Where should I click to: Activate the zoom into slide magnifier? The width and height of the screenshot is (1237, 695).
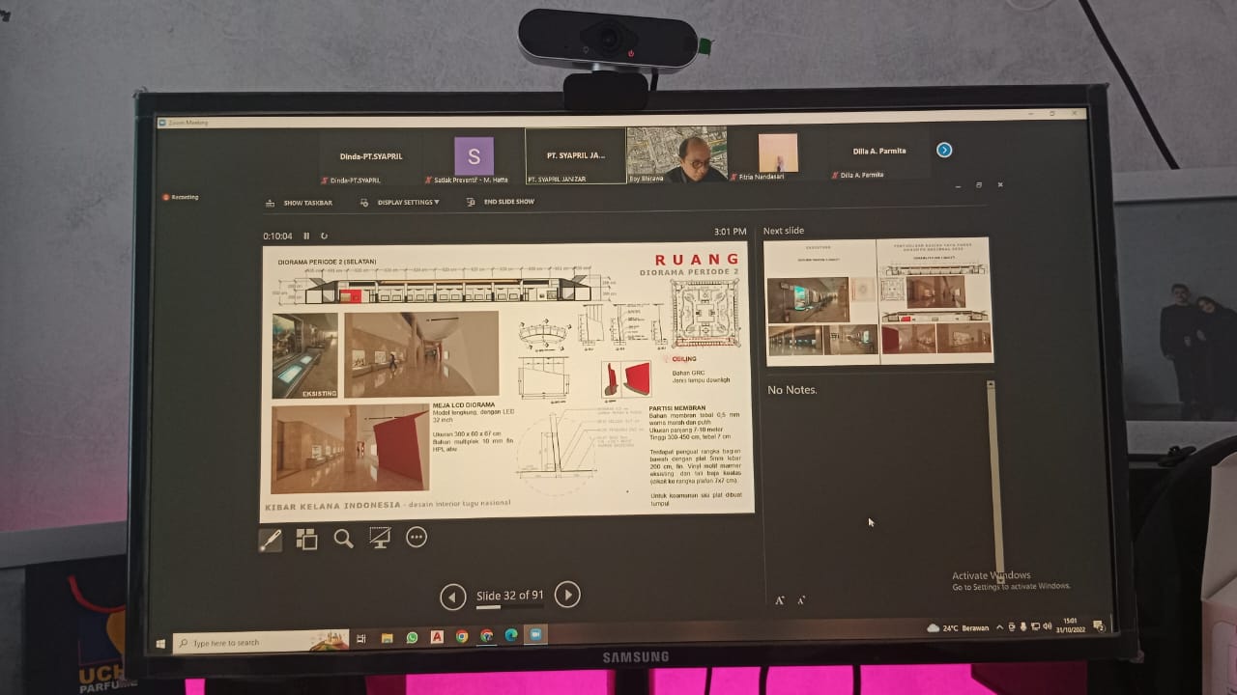pos(343,539)
